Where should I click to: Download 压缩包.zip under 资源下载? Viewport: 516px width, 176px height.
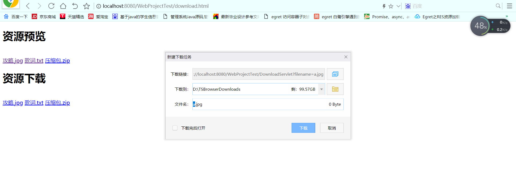pyautogui.click(x=57, y=103)
